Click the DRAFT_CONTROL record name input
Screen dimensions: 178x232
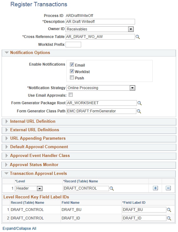click(86, 188)
